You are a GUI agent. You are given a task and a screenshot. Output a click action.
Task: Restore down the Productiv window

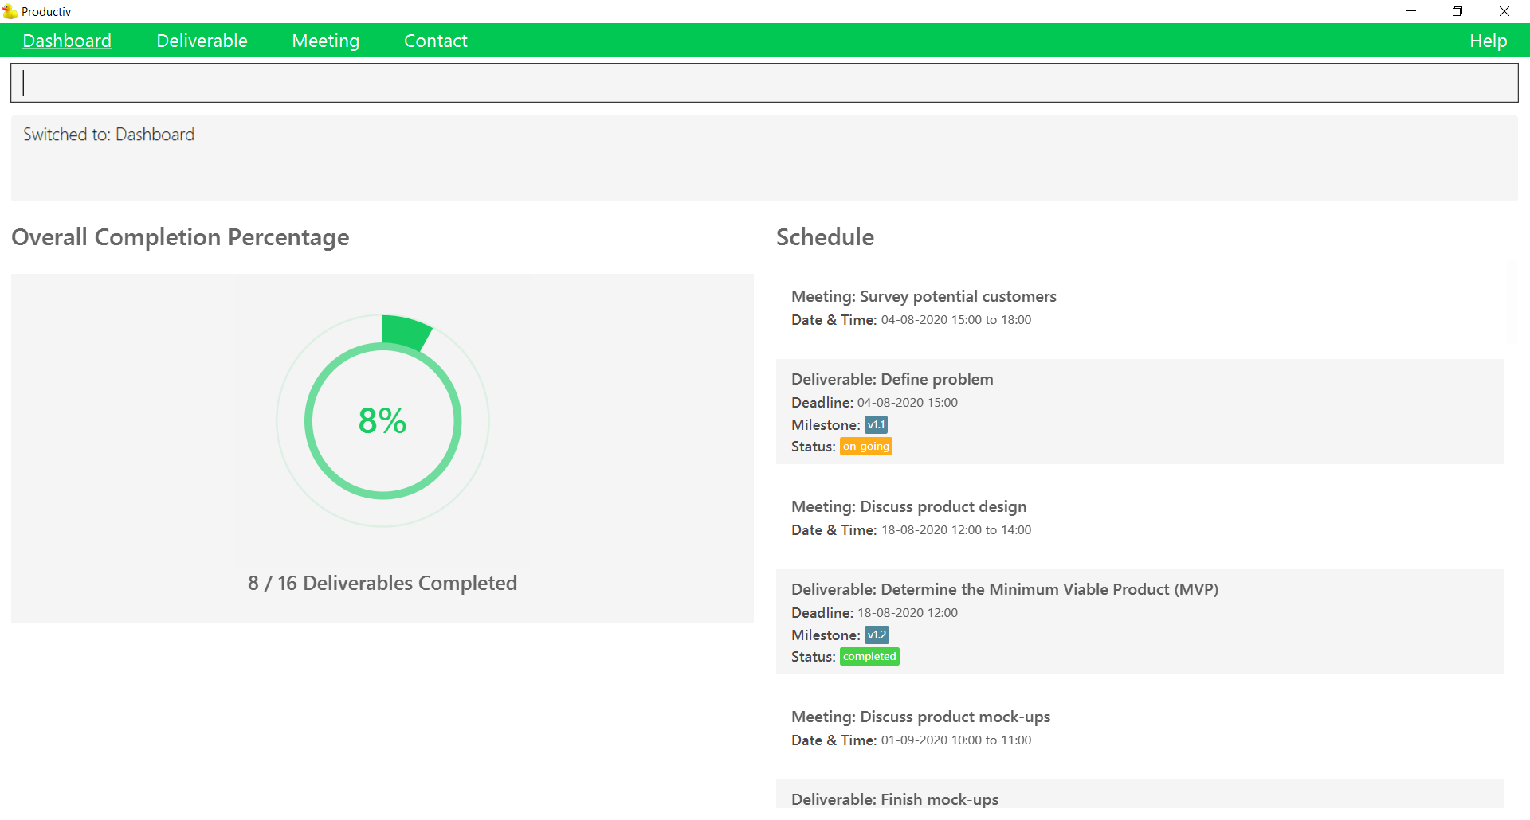click(1457, 11)
